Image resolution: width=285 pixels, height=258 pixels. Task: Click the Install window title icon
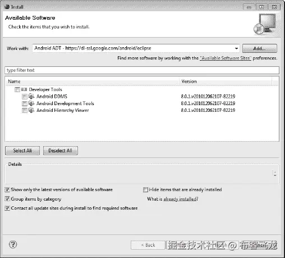coord(7,7)
